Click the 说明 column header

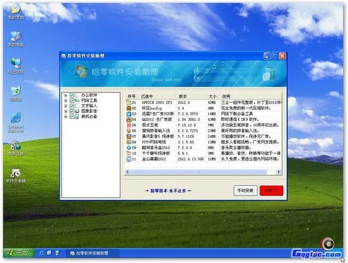[251, 96]
